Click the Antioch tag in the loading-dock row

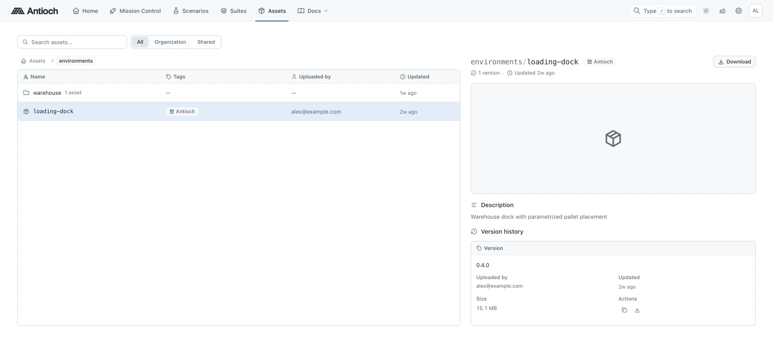(x=182, y=111)
